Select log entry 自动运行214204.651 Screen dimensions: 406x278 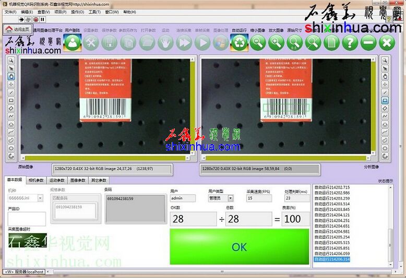(x=332, y=226)
